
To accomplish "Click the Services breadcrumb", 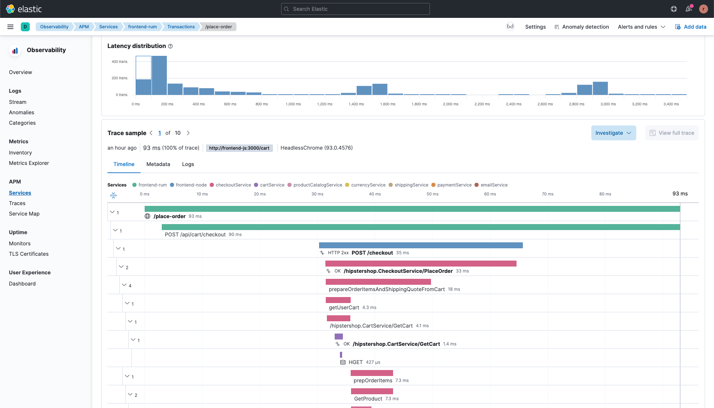I will click(x=108, y=27).
